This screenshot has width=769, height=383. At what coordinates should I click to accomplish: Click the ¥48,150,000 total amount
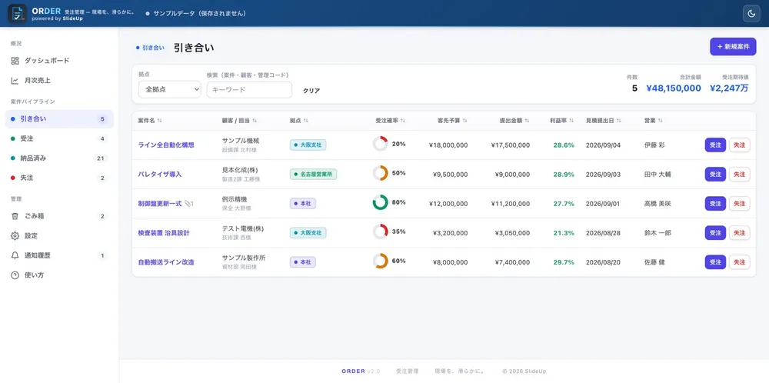pos(674,88)
